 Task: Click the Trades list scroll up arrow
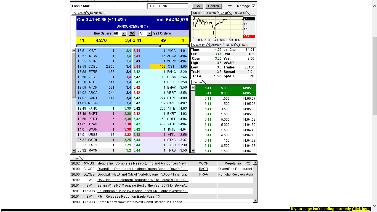click(x=193, y=88)
